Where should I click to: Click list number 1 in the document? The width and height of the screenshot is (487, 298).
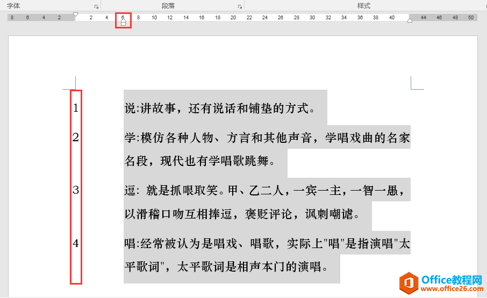pyautogui.click(x=76, y=108)
